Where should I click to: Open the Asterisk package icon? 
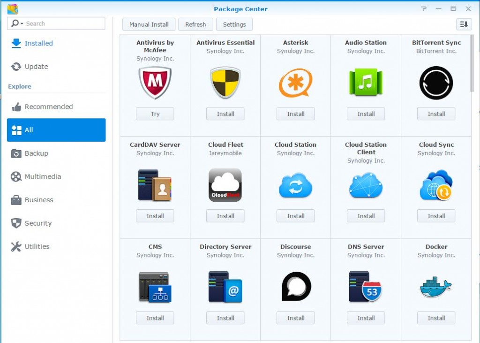(295, 83)
